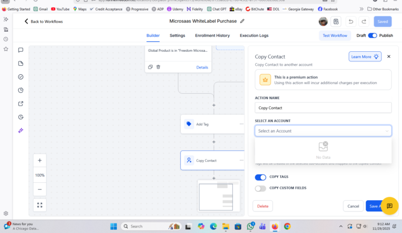
Task: Select the Copy Contact workflow node
Action: click(x=212, y=161)
